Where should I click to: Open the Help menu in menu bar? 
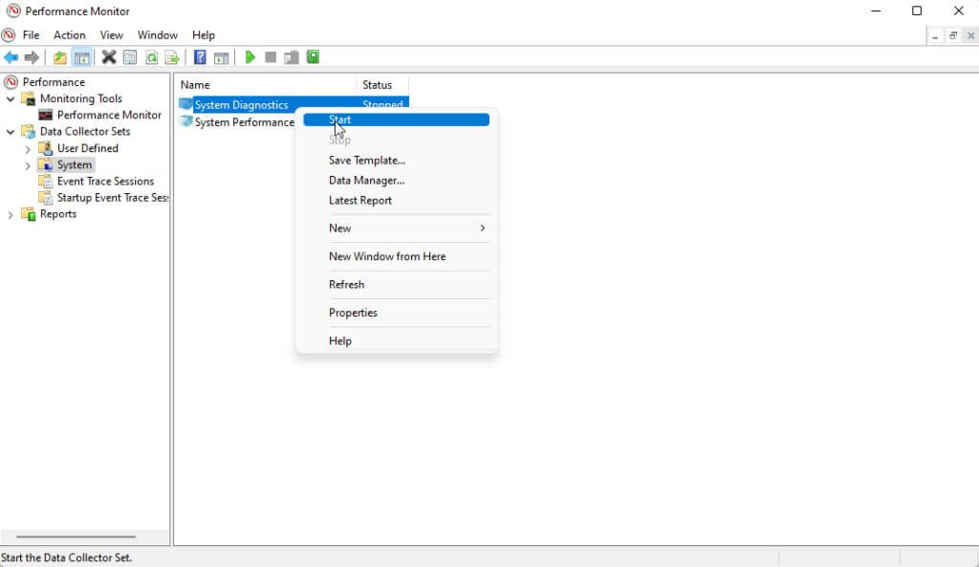203,35
